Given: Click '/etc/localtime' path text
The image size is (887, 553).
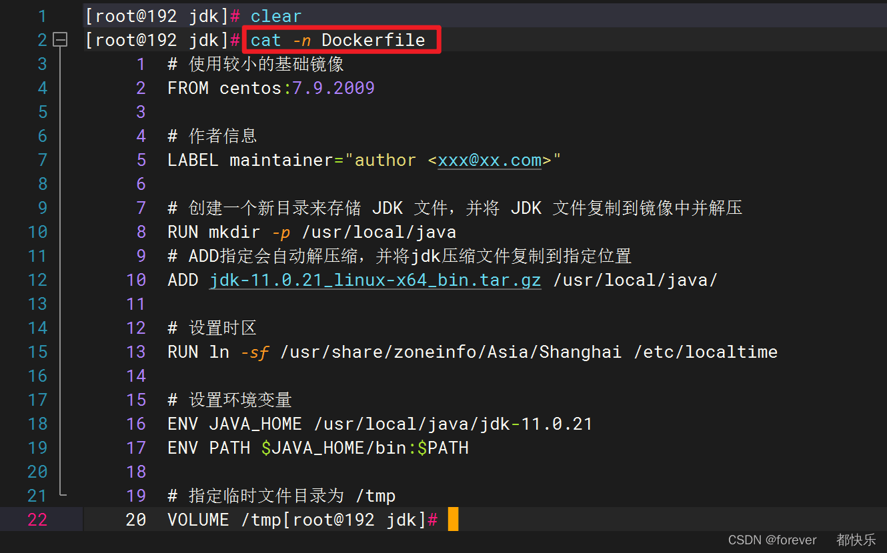Looking at the screenshot, I should pos(705,352).
